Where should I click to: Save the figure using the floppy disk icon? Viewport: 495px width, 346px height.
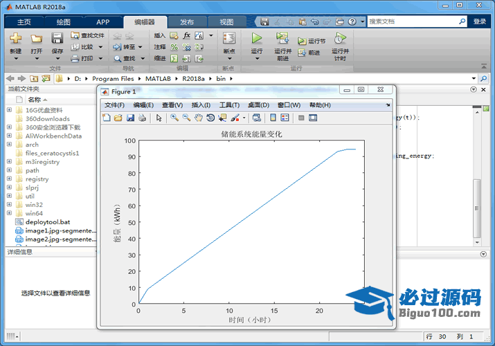tap(130, 118)
